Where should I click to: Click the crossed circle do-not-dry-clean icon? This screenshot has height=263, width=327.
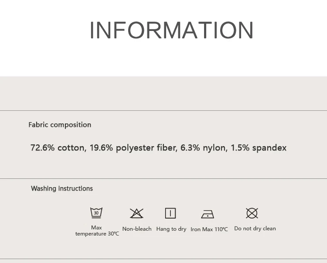point(252,213)
